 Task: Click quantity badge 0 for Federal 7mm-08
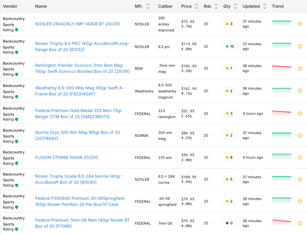(x=229, y=223)
